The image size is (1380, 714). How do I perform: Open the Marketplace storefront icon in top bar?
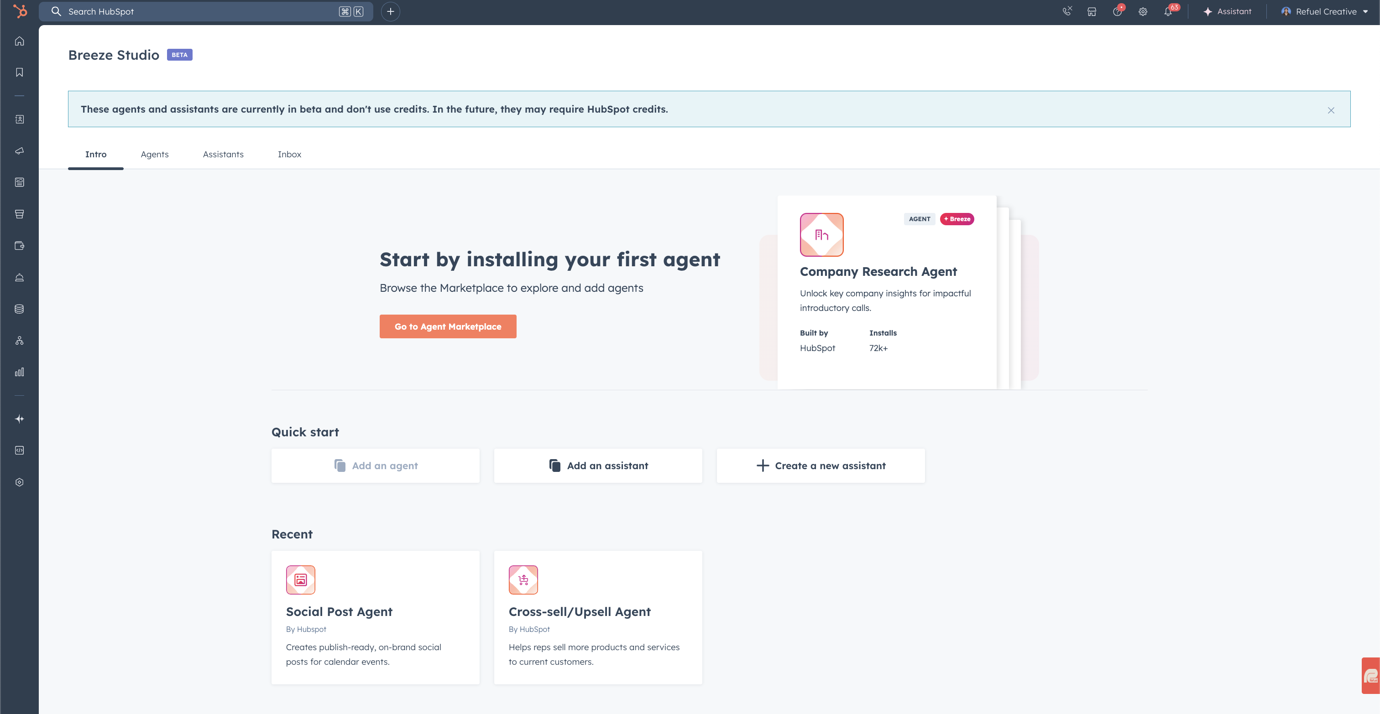1092,12
